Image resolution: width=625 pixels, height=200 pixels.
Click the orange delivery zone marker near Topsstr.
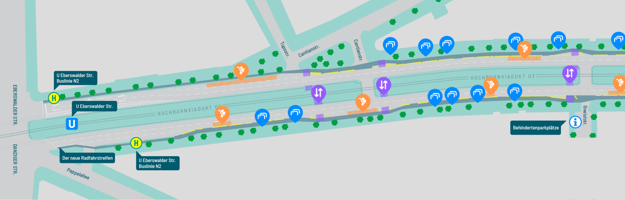[241, 71]
